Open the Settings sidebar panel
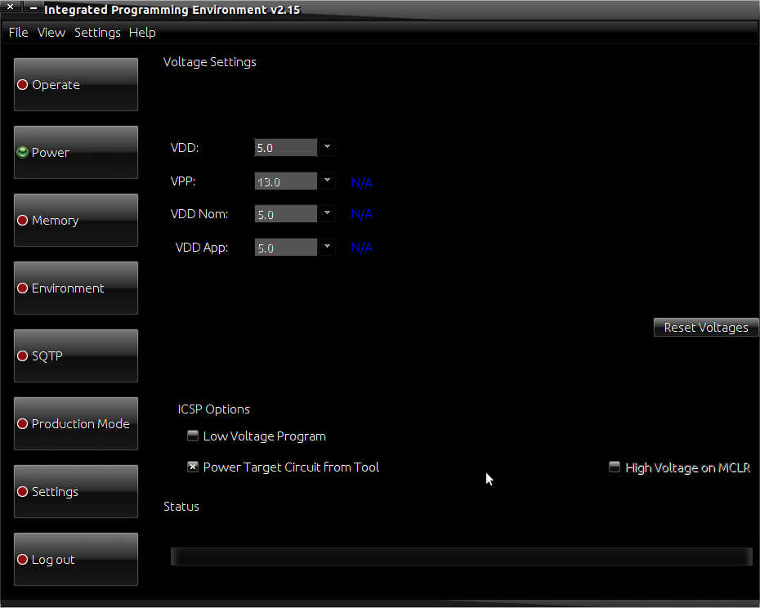Screen dimensions: 760x608 point(76,492)
